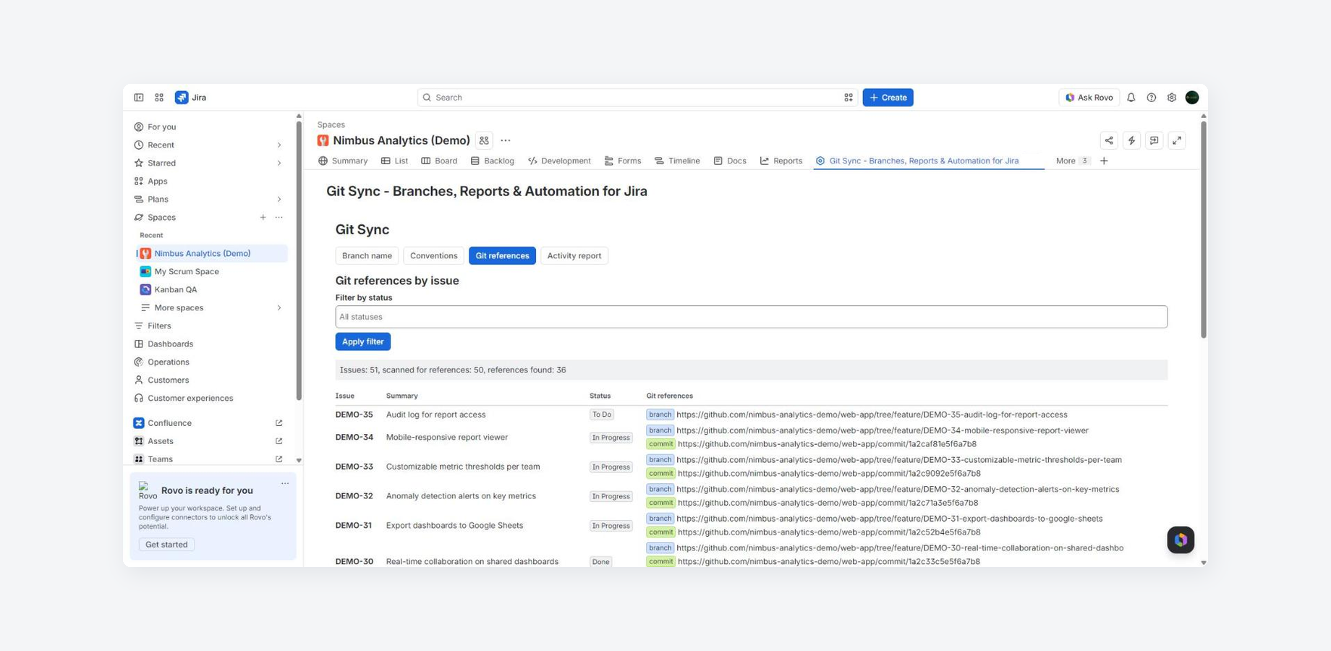Open the team people icon beside space name

(x=484, y=140)
